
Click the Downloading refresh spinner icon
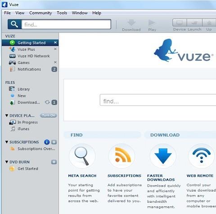pos(47,102)
